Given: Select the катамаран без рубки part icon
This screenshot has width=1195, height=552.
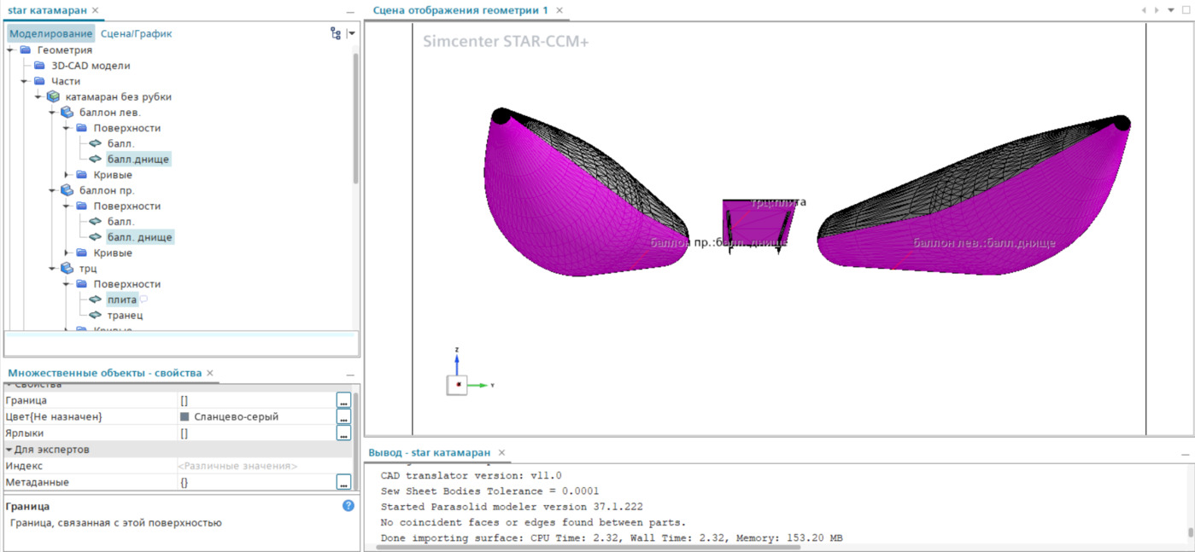Looking at the screenshot, I should 53,96.
